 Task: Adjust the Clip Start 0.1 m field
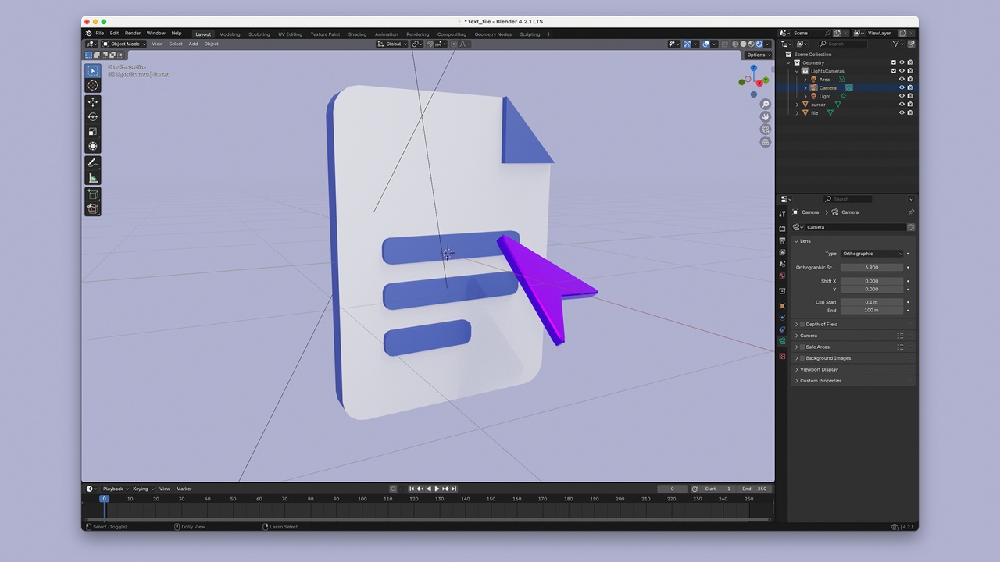point(872,301)
